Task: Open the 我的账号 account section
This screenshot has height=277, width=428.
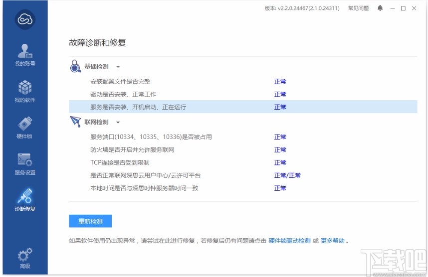Action: pos(25,55)
